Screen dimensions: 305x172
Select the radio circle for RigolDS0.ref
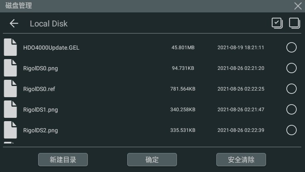pos(291,89)
